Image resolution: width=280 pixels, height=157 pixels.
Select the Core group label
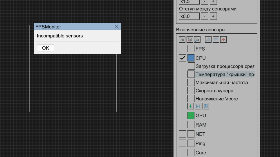point(201,153)
